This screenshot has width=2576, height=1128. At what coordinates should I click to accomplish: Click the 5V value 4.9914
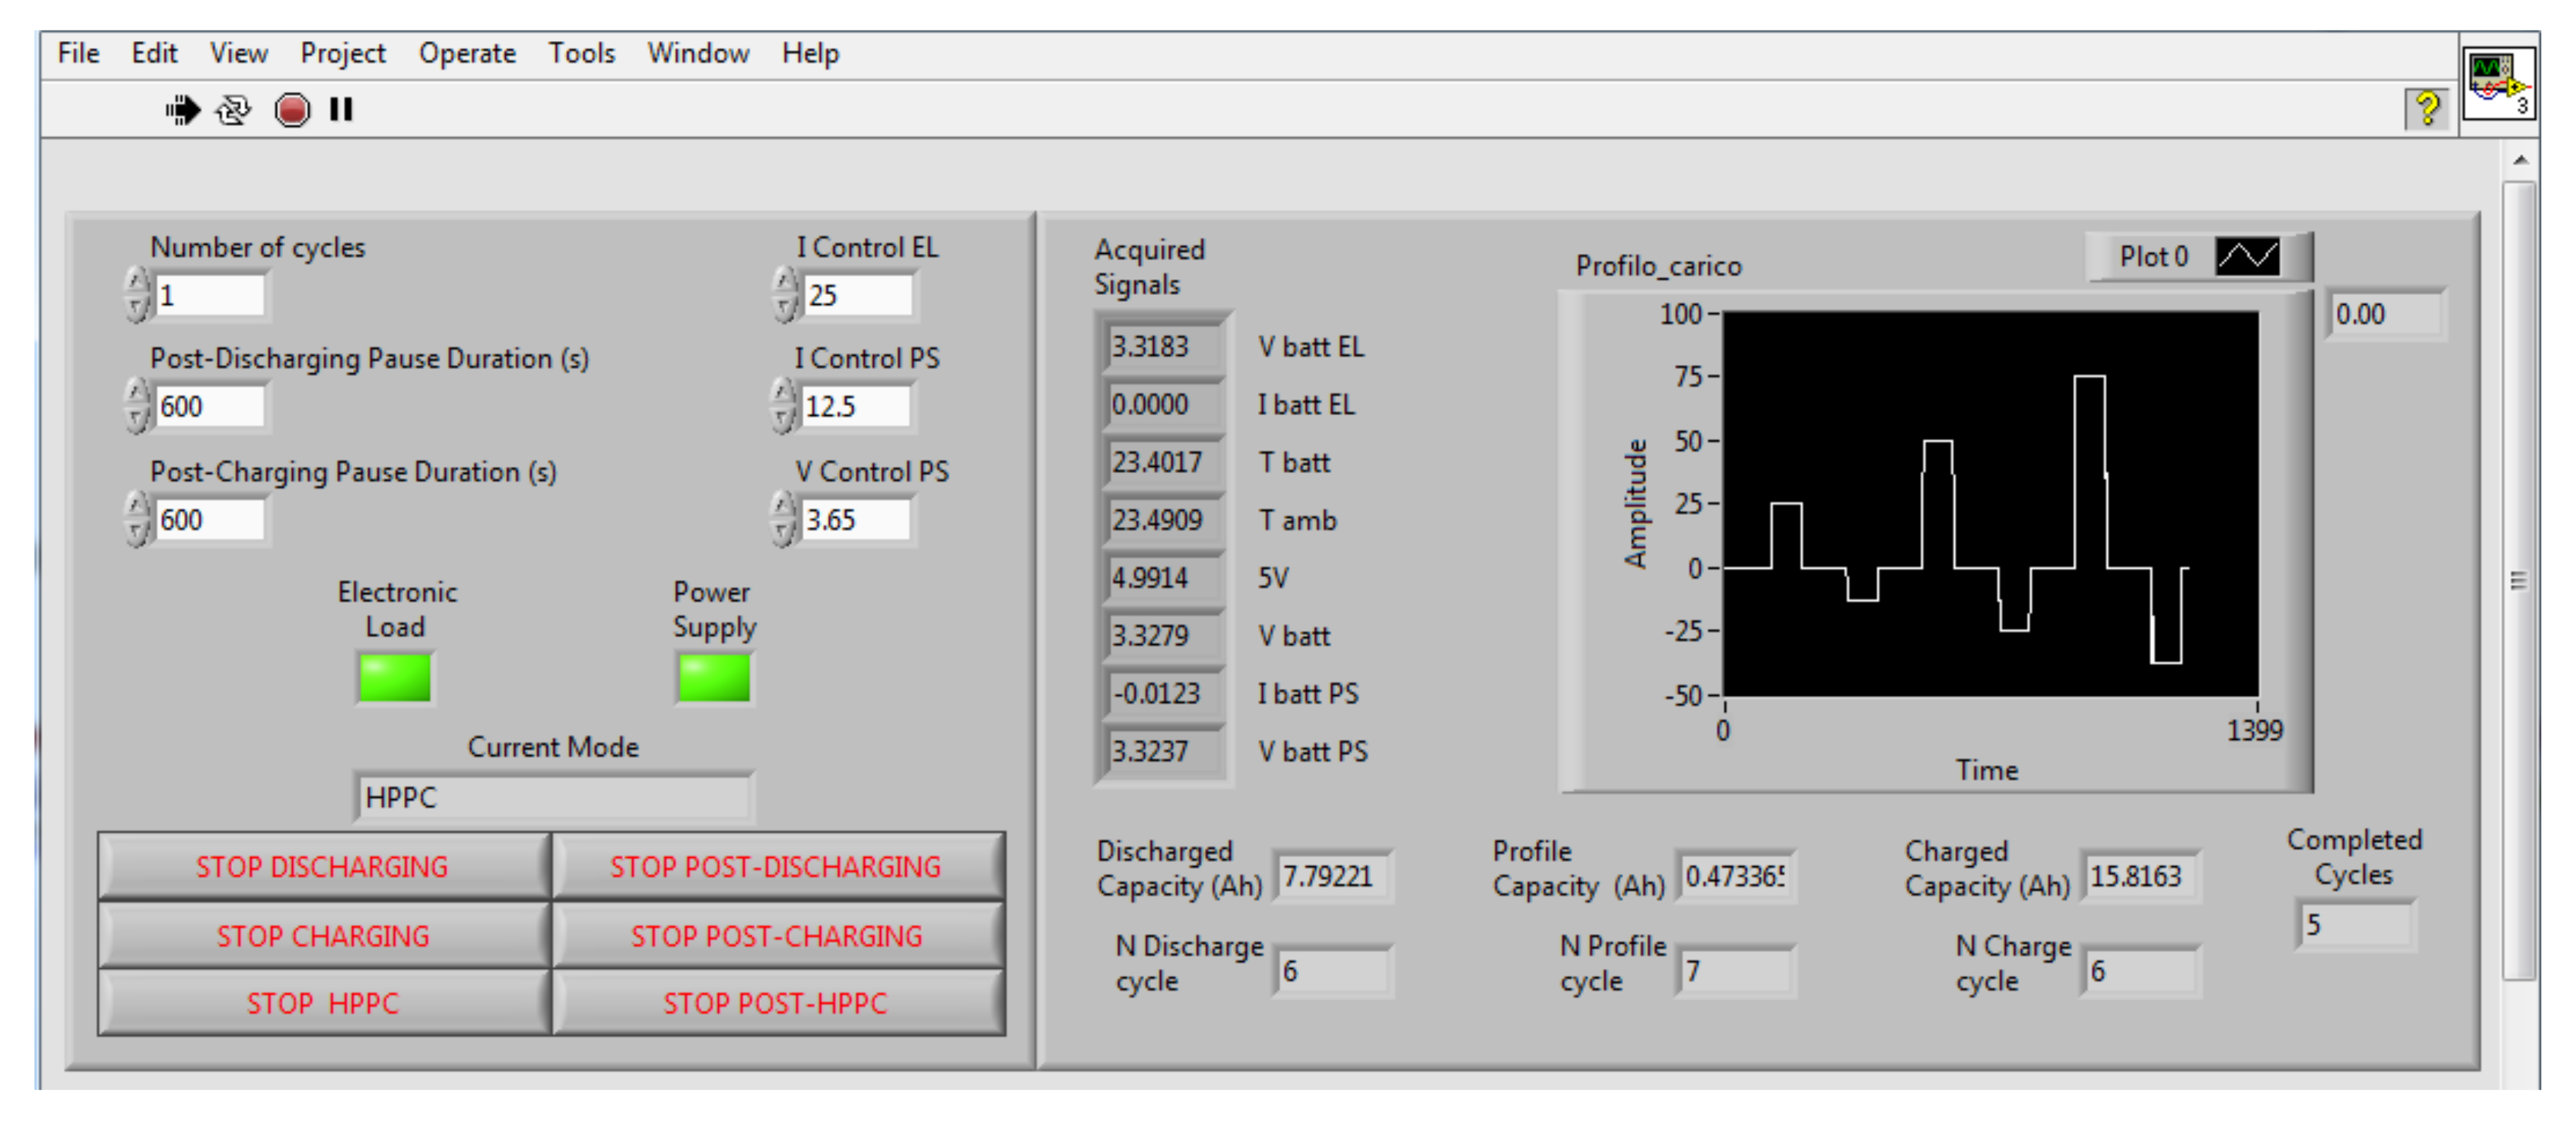(x=1164, y=578)
